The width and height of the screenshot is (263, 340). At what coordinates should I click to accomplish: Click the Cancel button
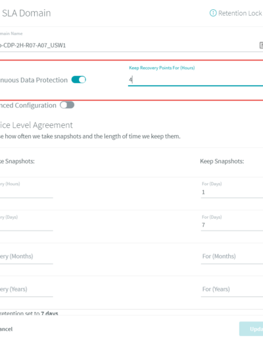click(6, 329)
